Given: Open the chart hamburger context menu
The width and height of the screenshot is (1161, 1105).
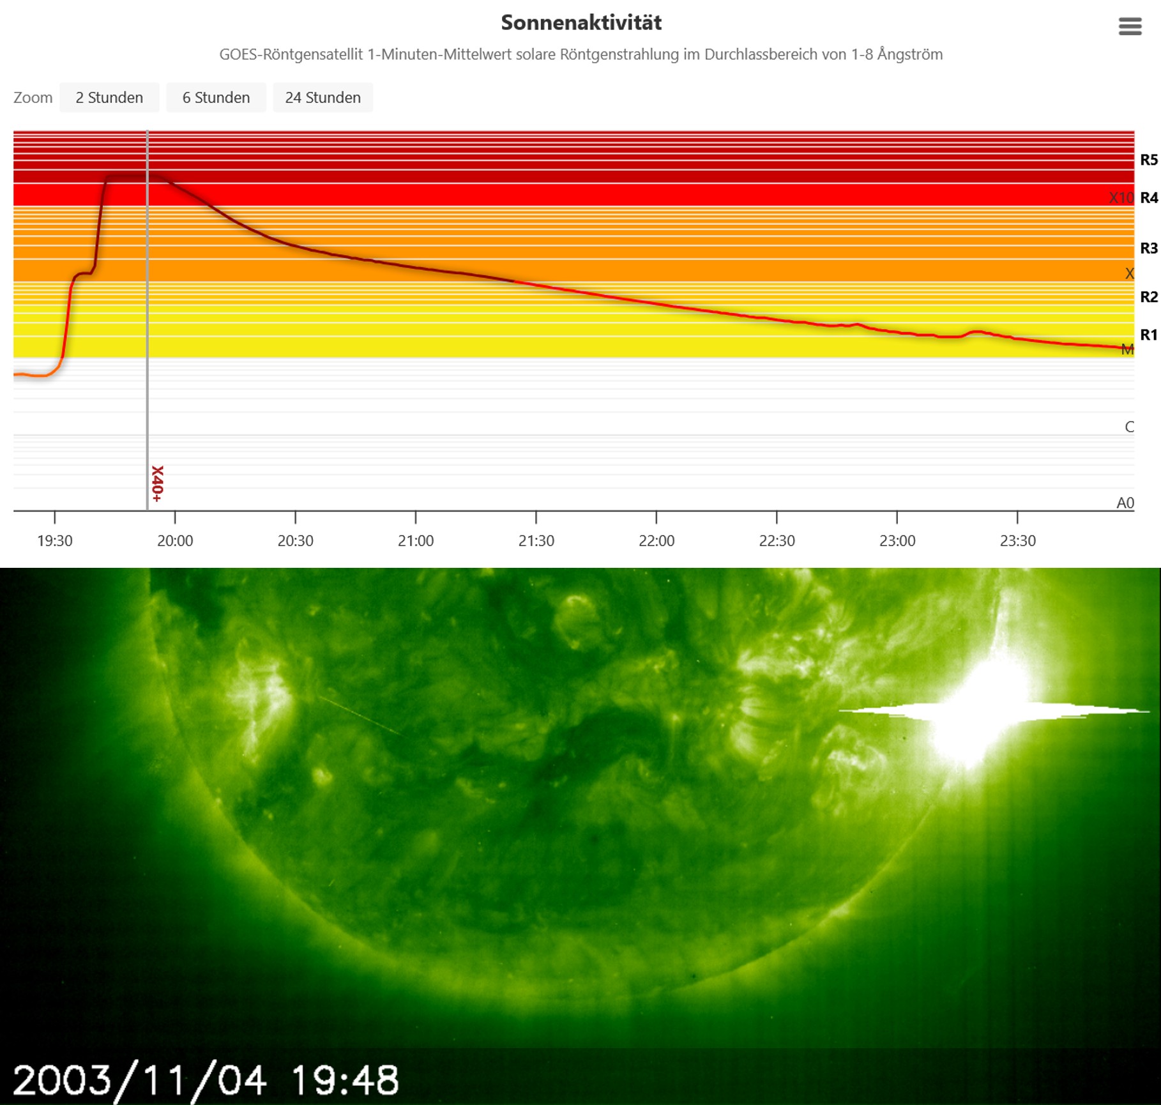Looking at the screenshot, I should pyautogui.click(x=1130, y=26).
